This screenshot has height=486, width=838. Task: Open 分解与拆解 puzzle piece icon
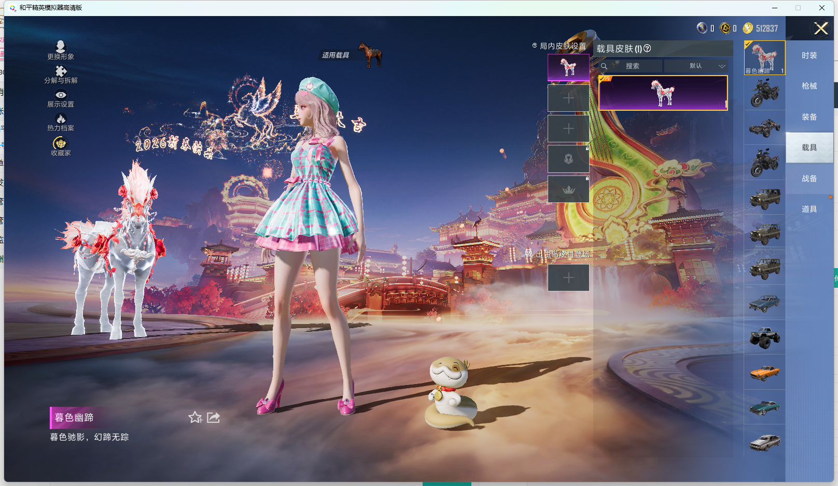(61, 71)
